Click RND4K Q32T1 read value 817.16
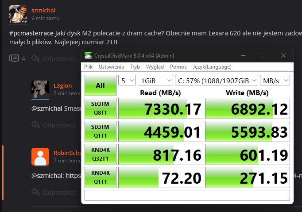This screenshot has width=302, height=212. coord(161,154)
